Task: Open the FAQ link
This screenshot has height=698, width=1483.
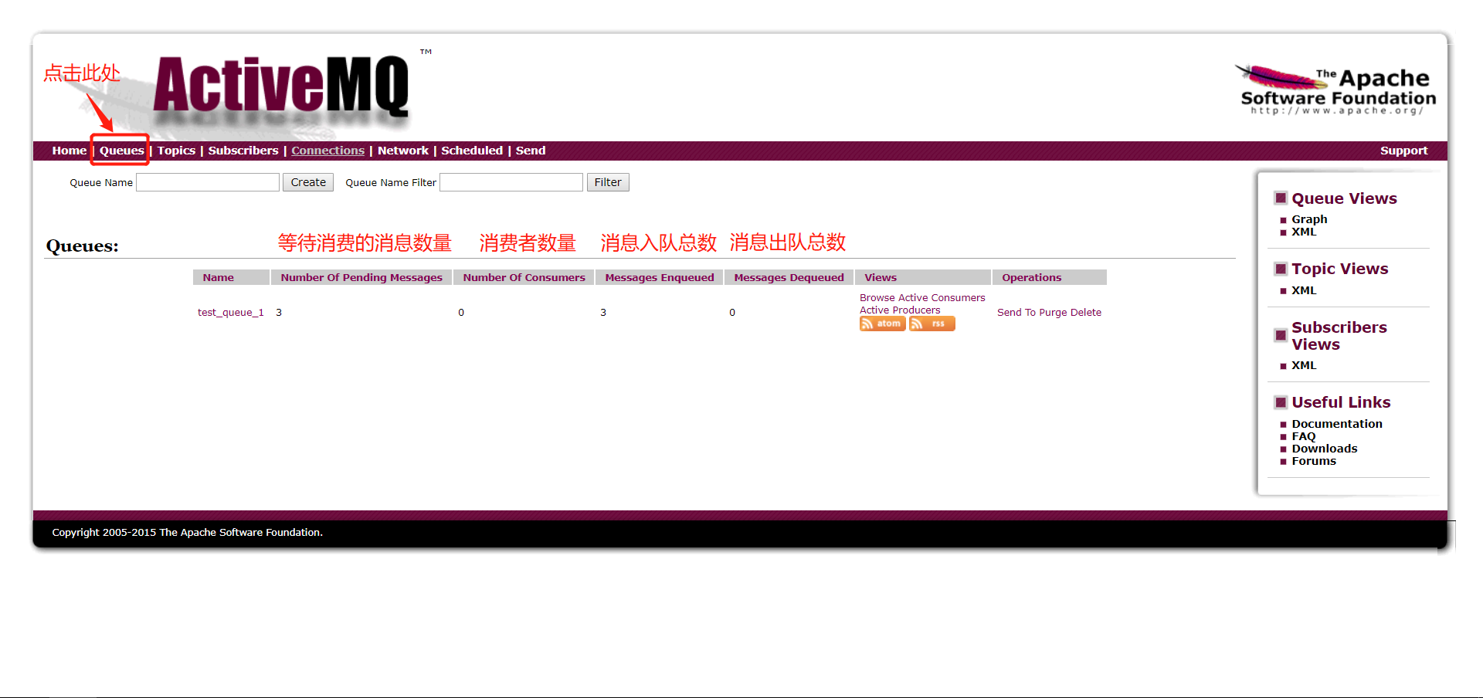Action: pyautogui.click(x=1304, y=436)
